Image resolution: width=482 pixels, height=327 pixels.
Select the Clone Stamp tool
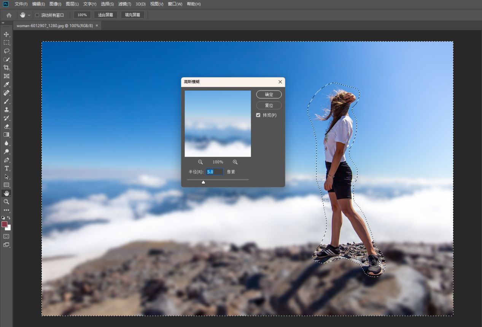(x=6, y=109)
